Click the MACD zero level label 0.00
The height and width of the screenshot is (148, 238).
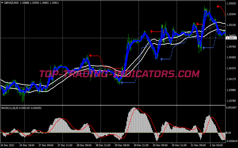[x=228, y=133]
